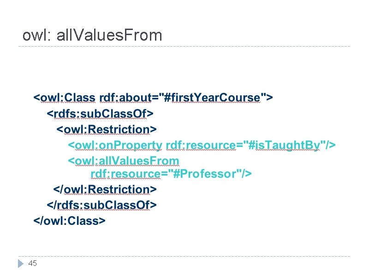This screenshot has height=277, width=369.
Task: Click the closing "</owl:Class>" tag
Action: click(x=70, y=221)
